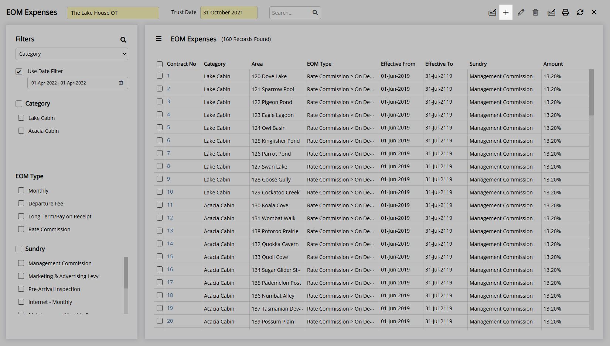The width and height of the screenshot is (610, 346).
Task: Click the date range field 01-Apr-2022 - 01-Apr-2022
Action: pyautogui.click(x=78, y=83)
